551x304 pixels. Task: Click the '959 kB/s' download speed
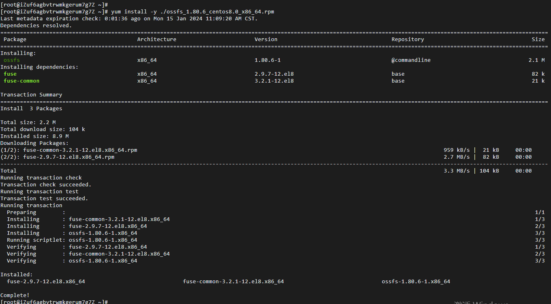(457, 150)
